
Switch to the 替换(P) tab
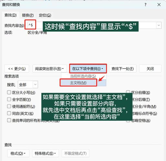tap(28, 15)
